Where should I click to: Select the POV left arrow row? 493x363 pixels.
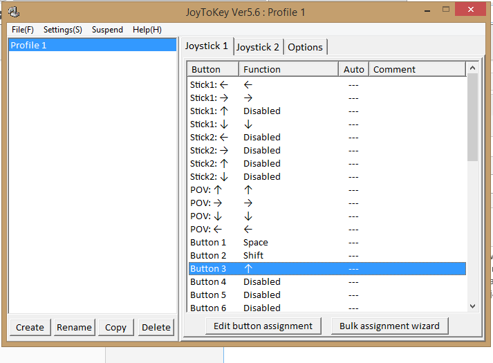click(x=327, y=230)
